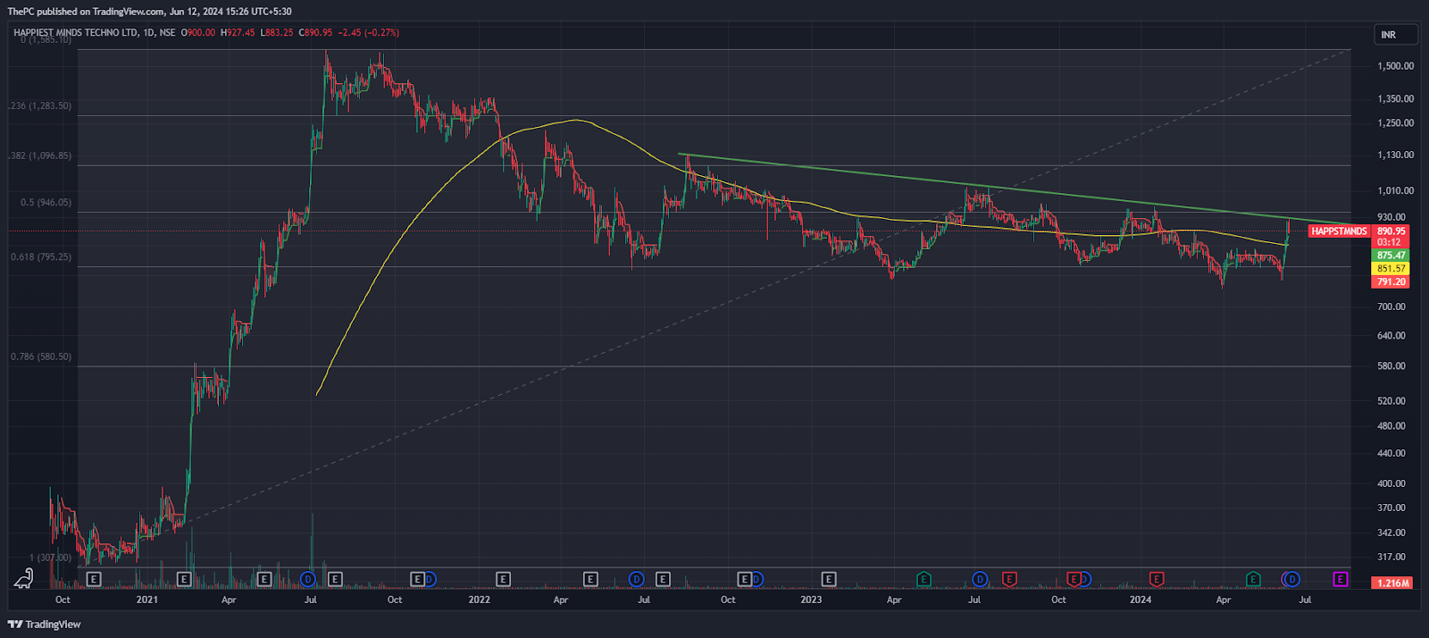
Task: Click the green earnings marker near April 2023
Action: coord(923,579)
